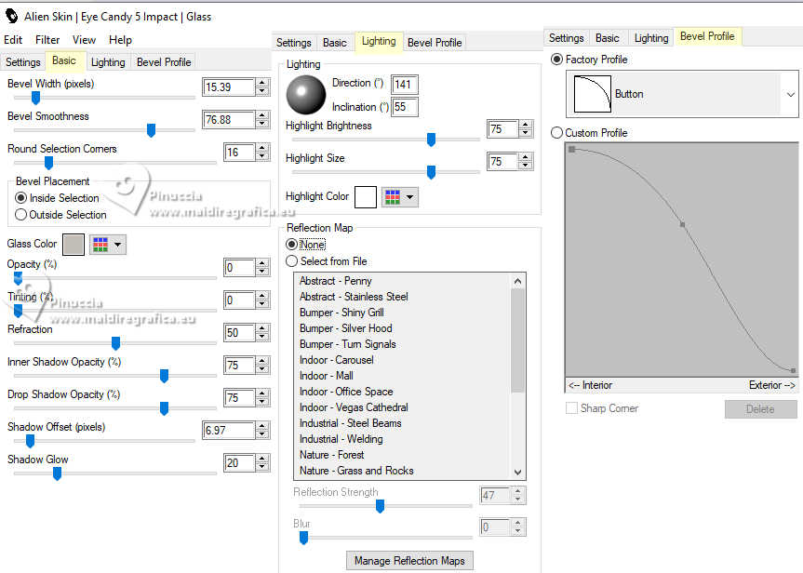Image resolution: width=803 pixels, height=573 pixels.
Task: Tick the Sharp Corner checkbox
Action: pos(571,408)
